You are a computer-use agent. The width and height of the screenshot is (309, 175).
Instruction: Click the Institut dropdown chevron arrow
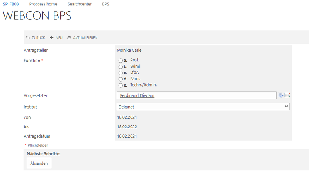pyautogui.click(x=286, y=107)
